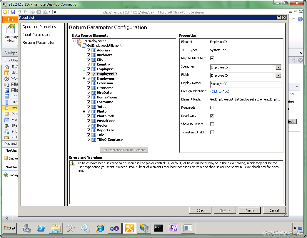This screenshot has width=307, height=238.
Task: Select the home site icon in navigation
Action: (x=7, y=67)
